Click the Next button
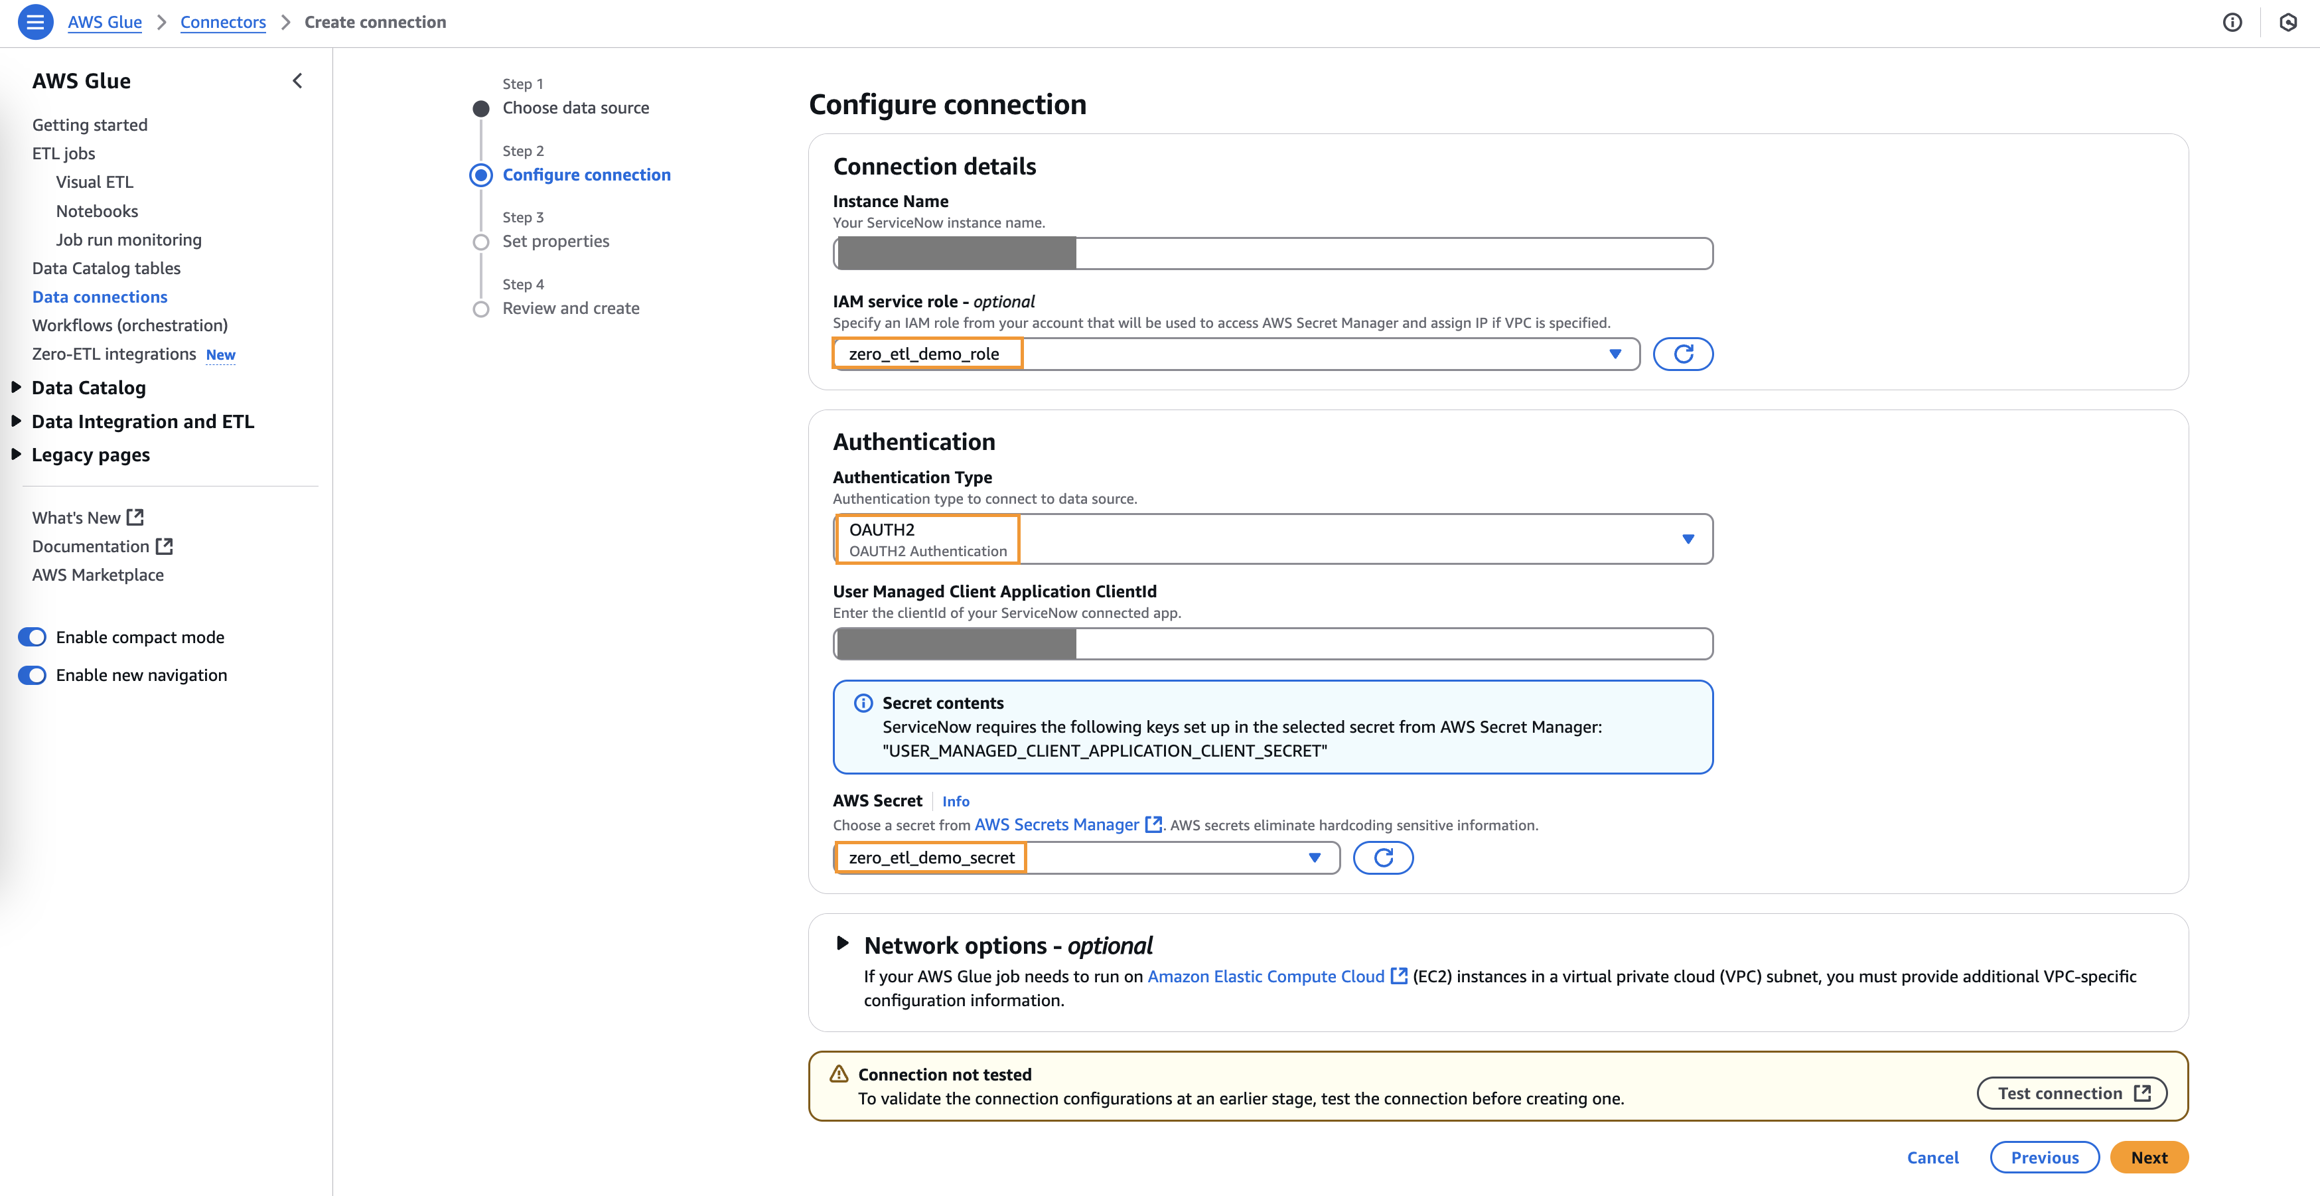2320x1196 pixels. (x=2148, y=1158)
